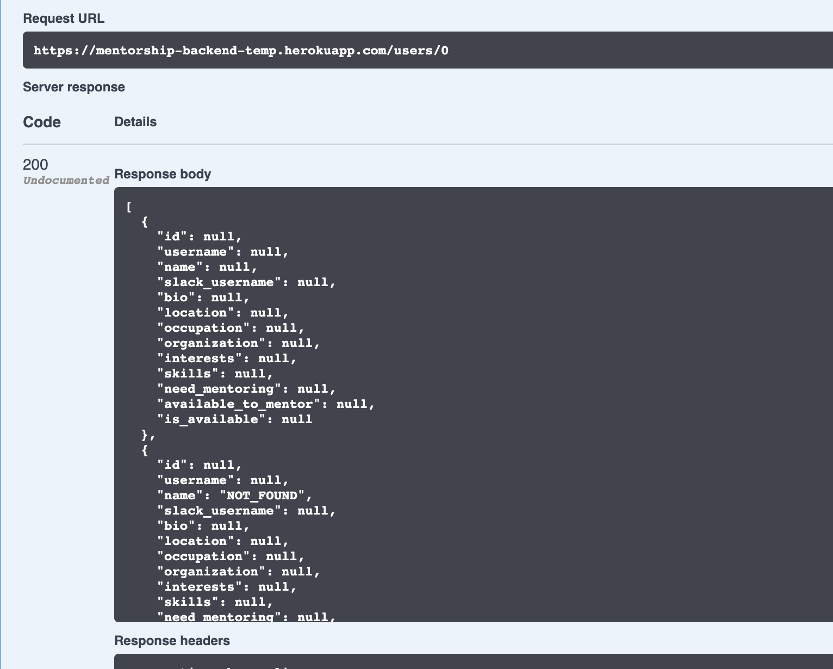Select "bio": null in the NOT_FOUND object
The height and width of the screenshot is (669, 833).
point(203,526)
